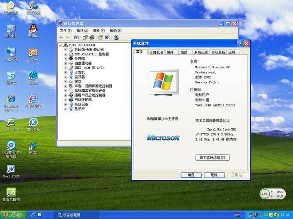
Task: Click the Forward arrow in Device Manager toolbar
Action: (67, 37)
